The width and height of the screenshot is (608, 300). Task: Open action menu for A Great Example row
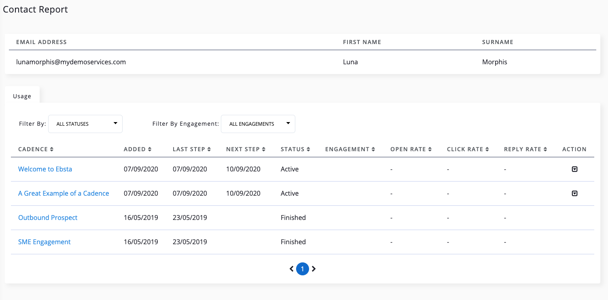tap(574, 194)
